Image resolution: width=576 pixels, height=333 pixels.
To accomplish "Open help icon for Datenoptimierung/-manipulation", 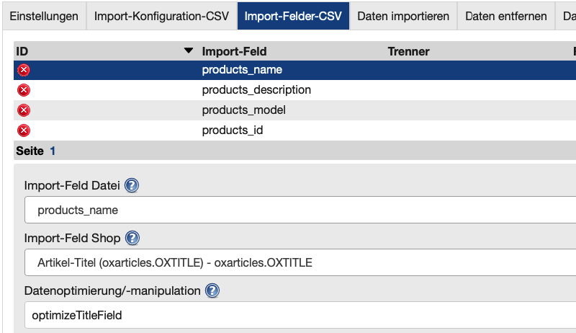I will click(212, 290).
